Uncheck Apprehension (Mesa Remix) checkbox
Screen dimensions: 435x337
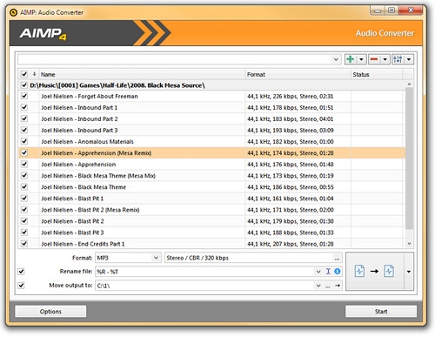coord(24,152)
